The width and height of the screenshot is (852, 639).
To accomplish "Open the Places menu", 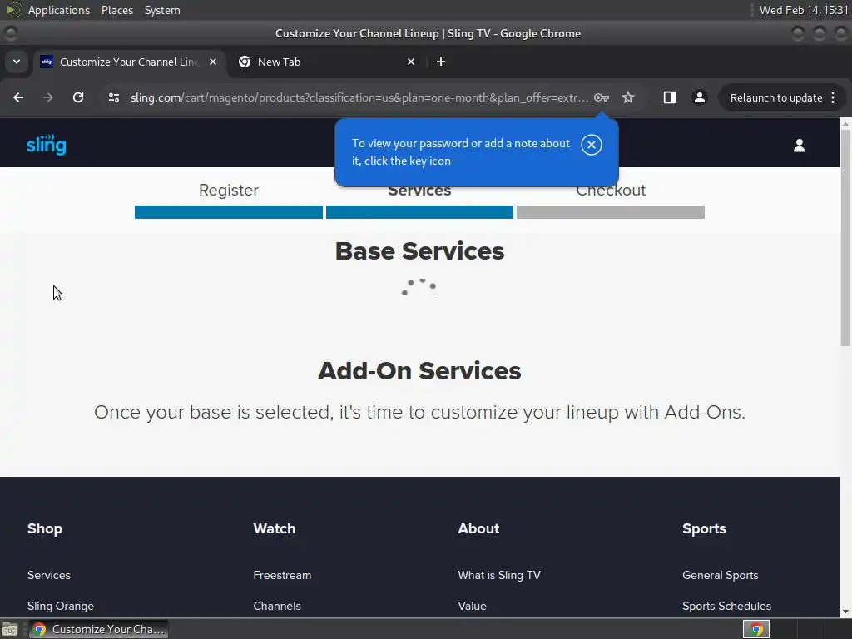I will pyautogui.click(x=116, y=10).
